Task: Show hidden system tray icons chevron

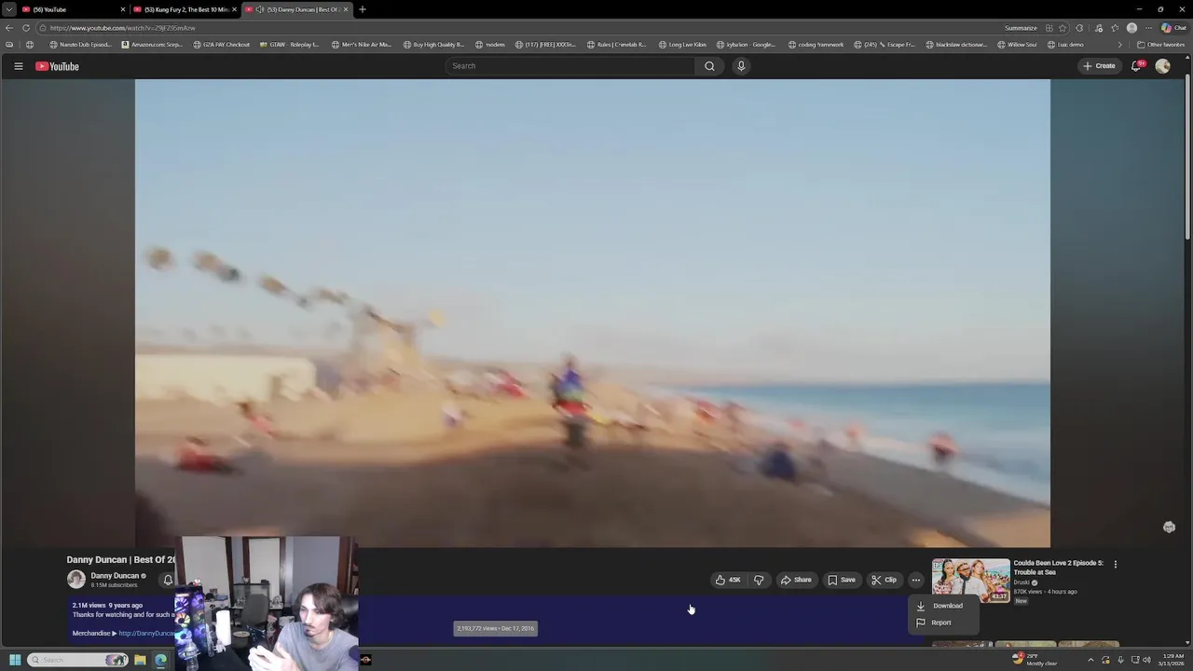Action: click(1090, 660)
